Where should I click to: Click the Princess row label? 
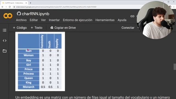(29, 74)
